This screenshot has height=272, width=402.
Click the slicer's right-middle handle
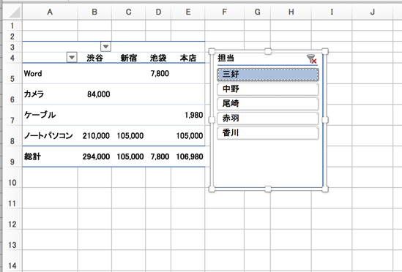click(x=325, y=120)
